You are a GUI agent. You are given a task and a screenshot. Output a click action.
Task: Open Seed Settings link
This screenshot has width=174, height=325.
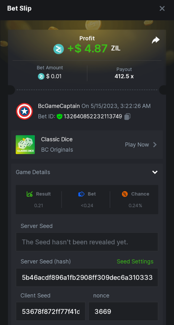pyautogui.click(x=135, y=261)
